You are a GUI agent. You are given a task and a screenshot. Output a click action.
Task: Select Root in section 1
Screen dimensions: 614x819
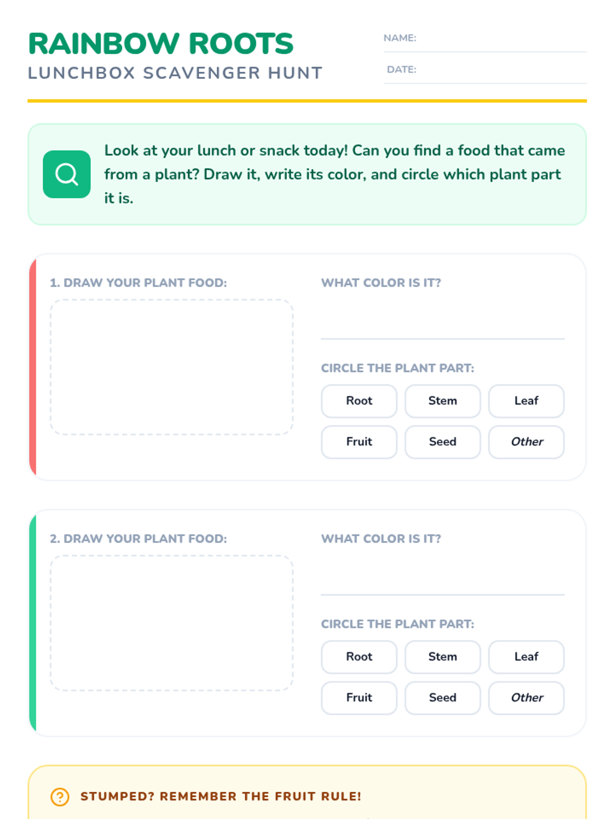tap(359, 401)
